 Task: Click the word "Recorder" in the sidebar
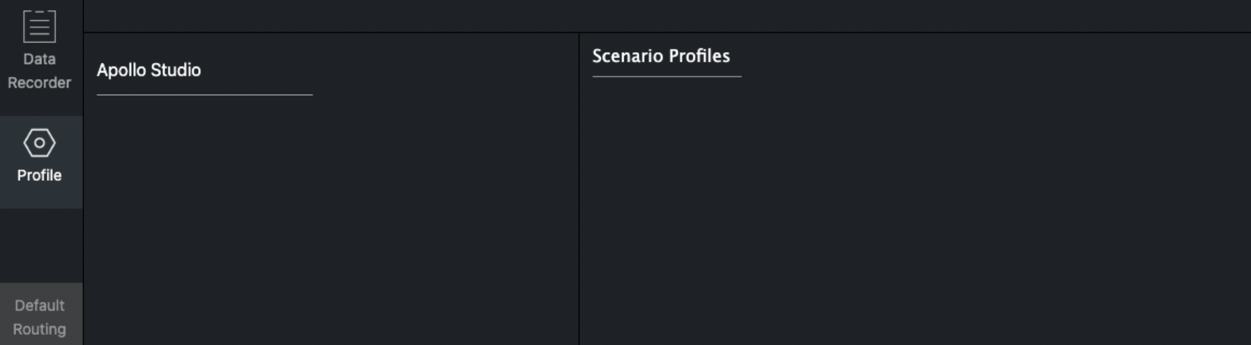[x=40, y=83]
